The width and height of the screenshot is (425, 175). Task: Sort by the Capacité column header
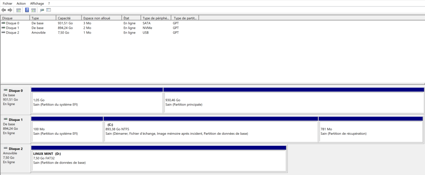pyautogui.click(x=69, y=18)
